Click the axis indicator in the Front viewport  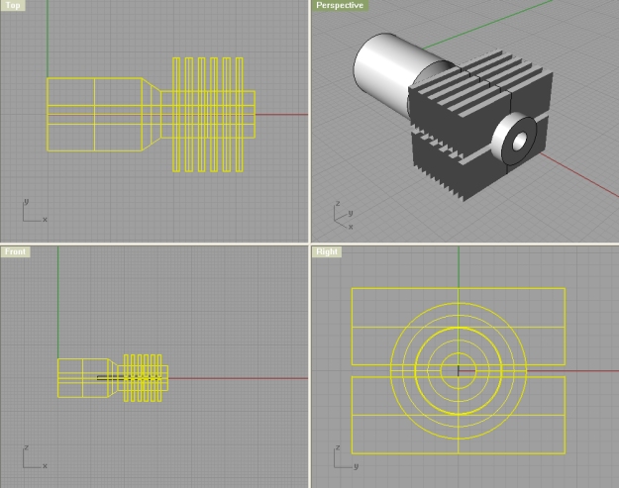tap(35, 457)
